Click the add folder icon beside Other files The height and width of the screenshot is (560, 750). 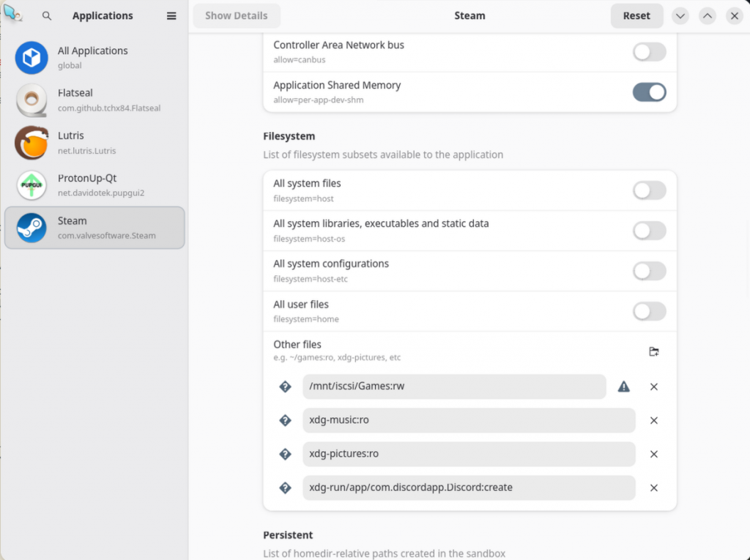[653, 351]
